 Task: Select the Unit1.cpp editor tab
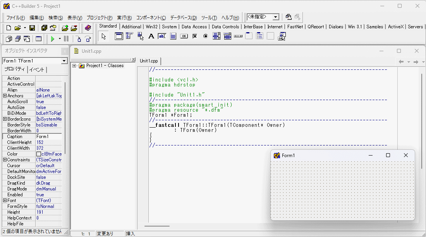pyautogui.click(x=149, y=61)
